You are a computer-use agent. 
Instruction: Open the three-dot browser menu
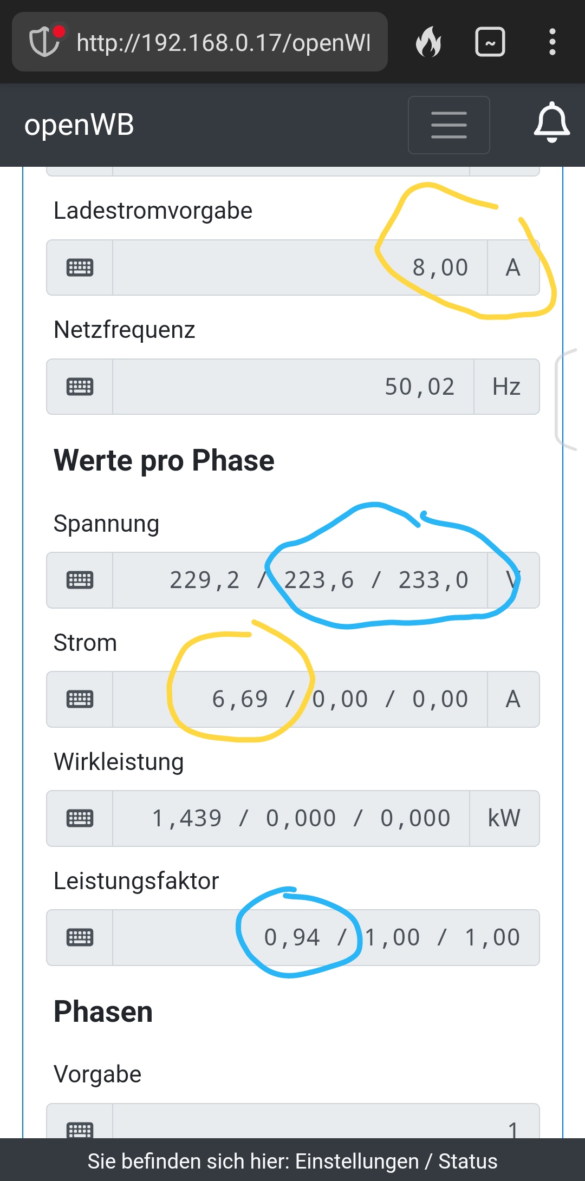point(552,42)
